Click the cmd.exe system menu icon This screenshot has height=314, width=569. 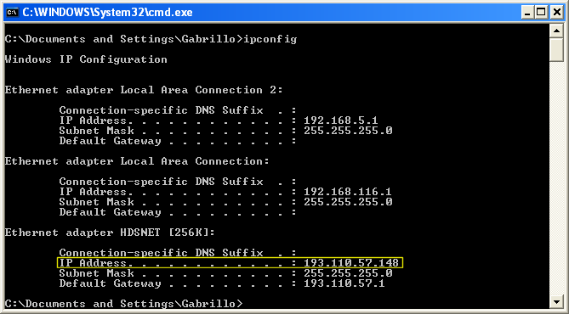coord(13,13)
